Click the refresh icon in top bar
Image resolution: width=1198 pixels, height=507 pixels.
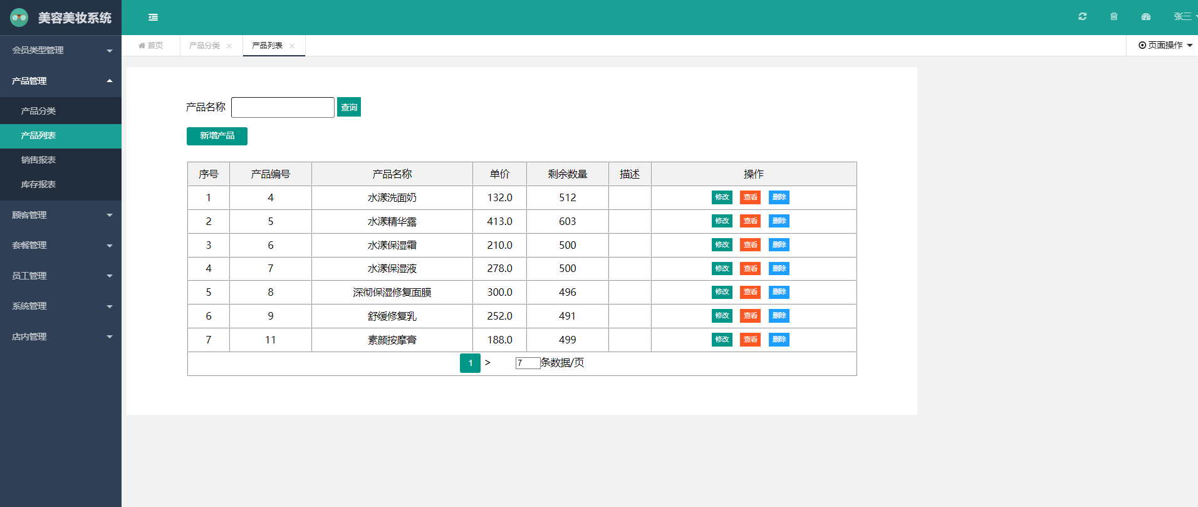tap(1082, 17)
